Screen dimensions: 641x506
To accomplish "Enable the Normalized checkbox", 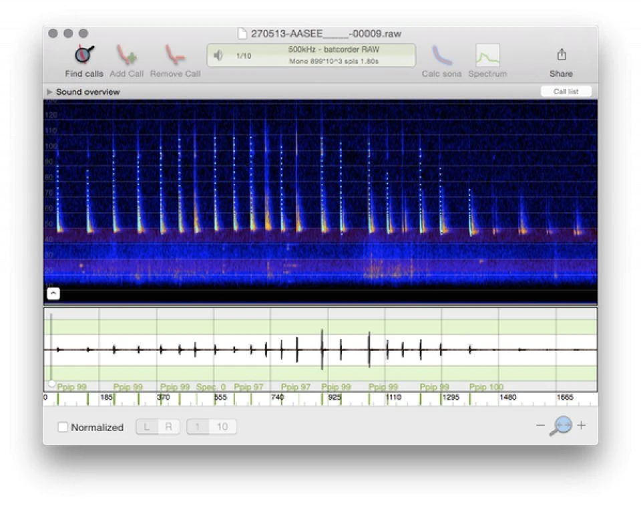I will pos(63,427).
